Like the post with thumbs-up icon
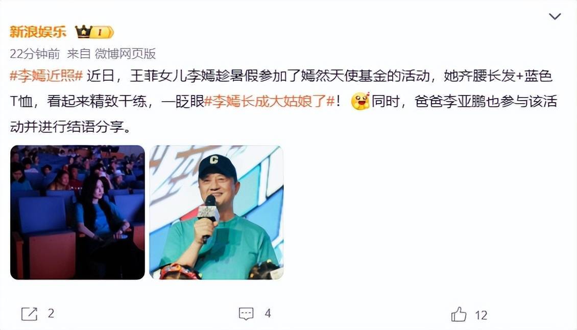The width and height of the screenshot is (577, 330). tap(459, 314)
